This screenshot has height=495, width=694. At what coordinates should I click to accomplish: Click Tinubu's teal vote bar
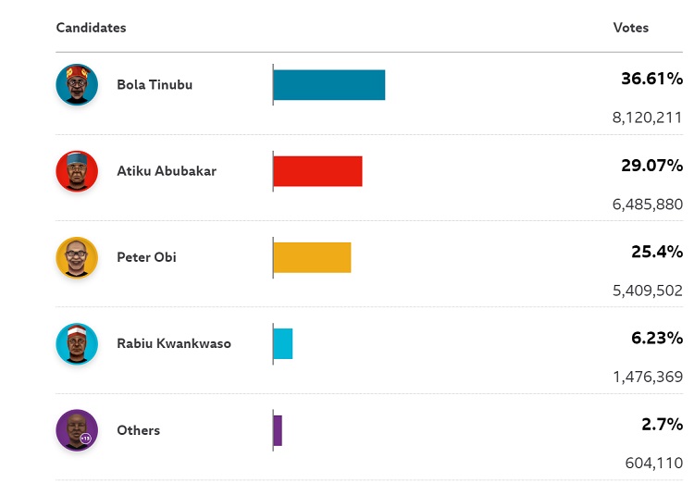pyautogui.click(x=328, y=85)
